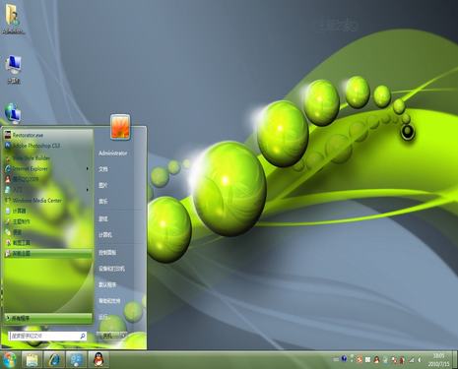Image resolution: width=458 pixels, height=369 pixels.
Task: Select Administrator in the start menu's right column
Action: pos(112,154)
